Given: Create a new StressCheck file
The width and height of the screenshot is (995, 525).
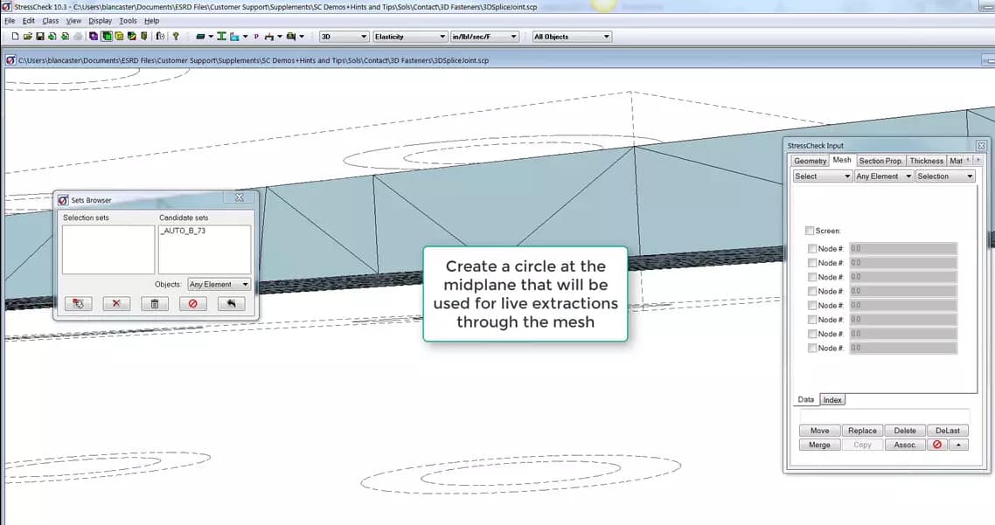Looking at the screenshot, I should (x=15, y=36).
